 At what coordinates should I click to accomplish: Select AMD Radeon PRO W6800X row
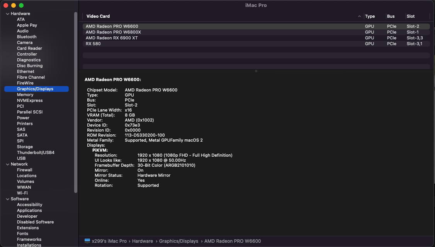tap(256, 32)
